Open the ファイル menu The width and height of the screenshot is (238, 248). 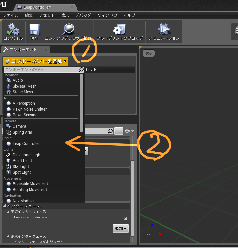coord(11,15)
